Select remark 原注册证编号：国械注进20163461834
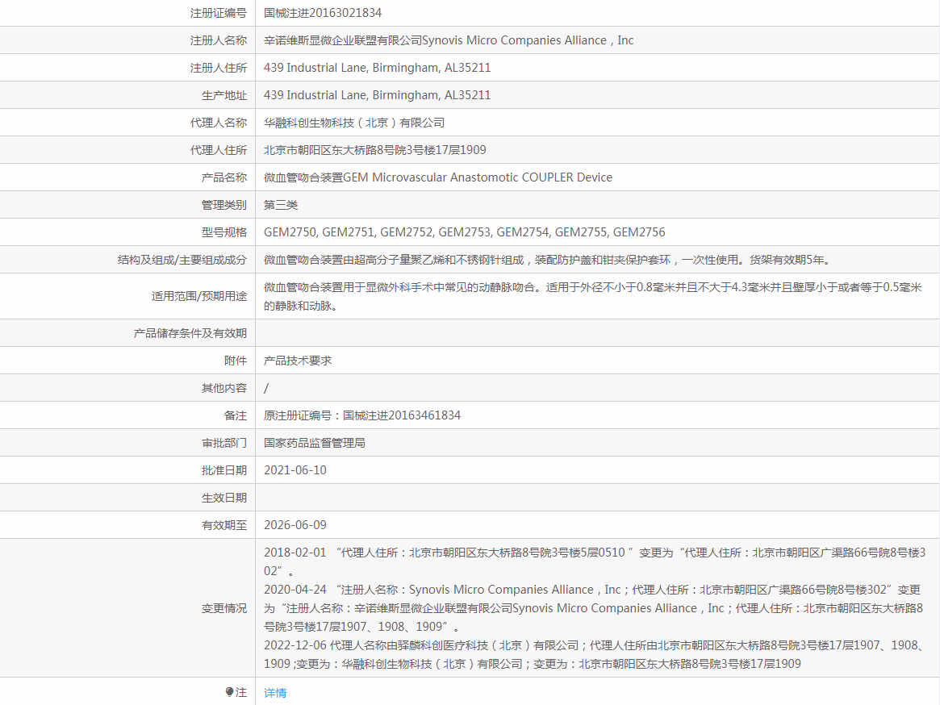Image resolution: width=940 pixels, height=705 pixels. coord(362,415)
